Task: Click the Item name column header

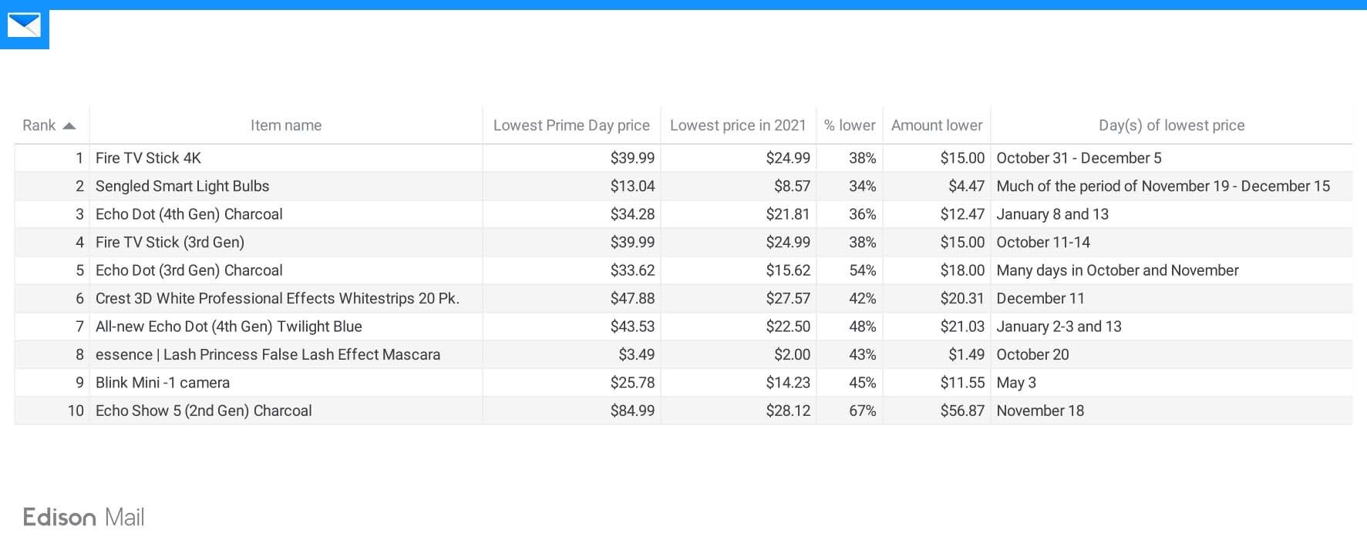Action: point(286,126)
